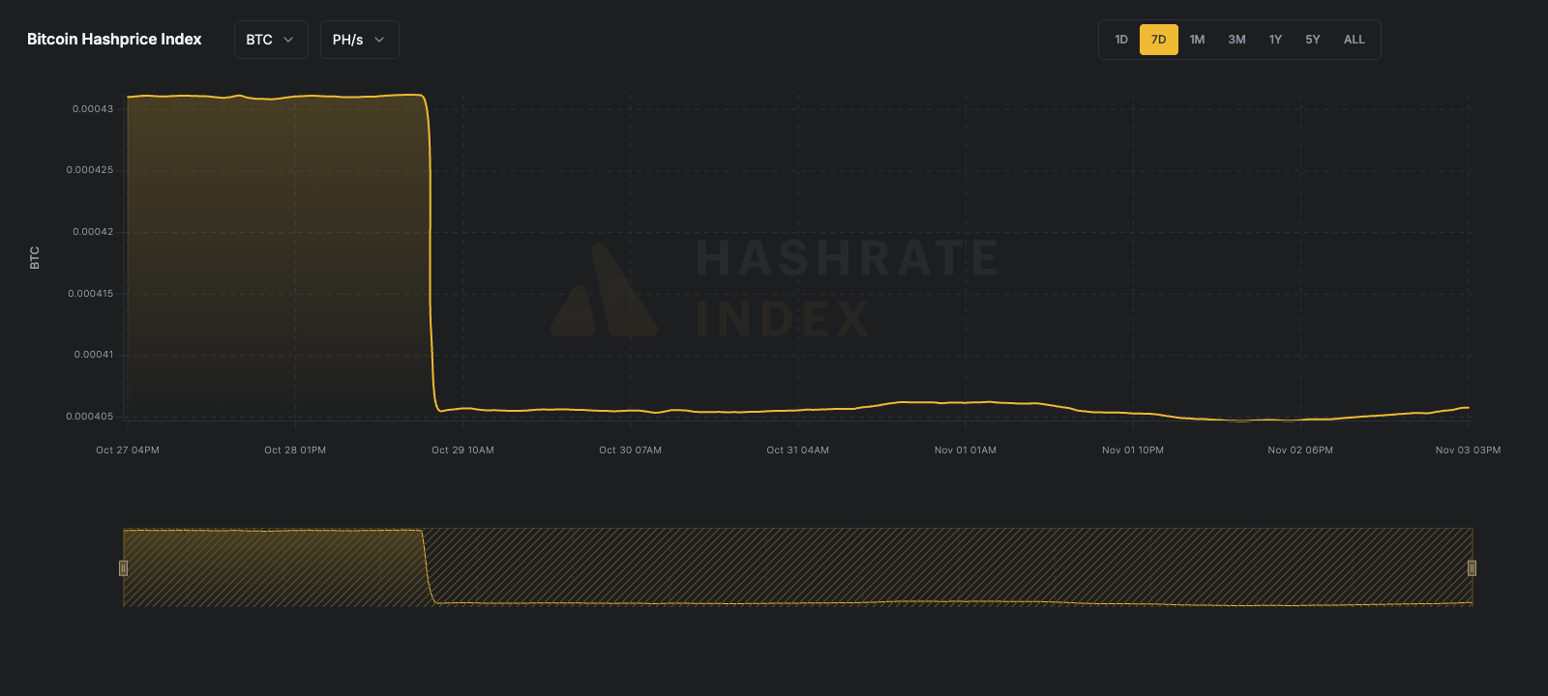Open the PH/s unit dropdown
The image size is (1548, 696).
click(359, 40)
